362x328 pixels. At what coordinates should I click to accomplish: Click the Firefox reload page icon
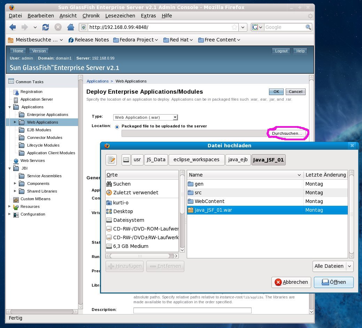tap(46, 27)
